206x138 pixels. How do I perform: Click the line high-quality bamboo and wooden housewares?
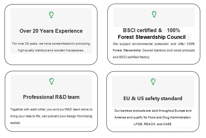click(x=51, y=50)
